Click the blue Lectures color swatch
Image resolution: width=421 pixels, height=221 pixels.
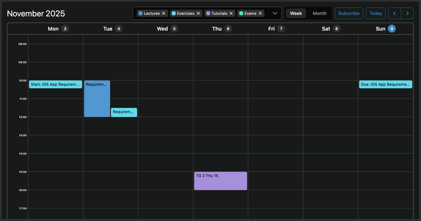pos(141,13)
